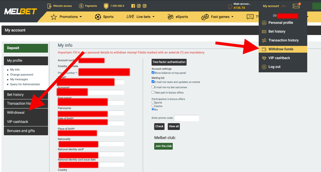
Task: Click the Melbet logo
Action: point(20,11)
